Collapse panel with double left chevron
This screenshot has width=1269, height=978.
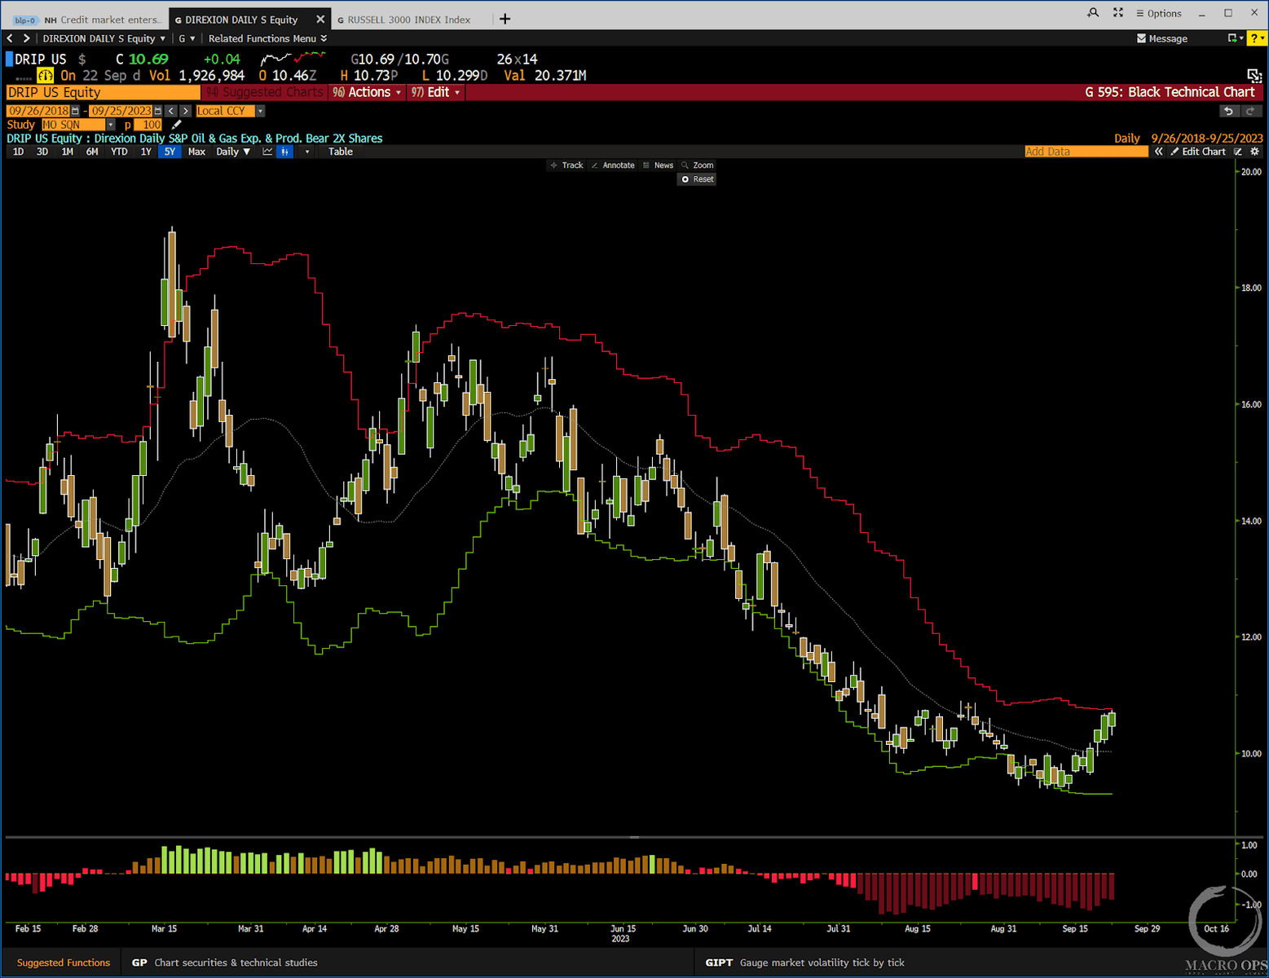click(1158, 152)
